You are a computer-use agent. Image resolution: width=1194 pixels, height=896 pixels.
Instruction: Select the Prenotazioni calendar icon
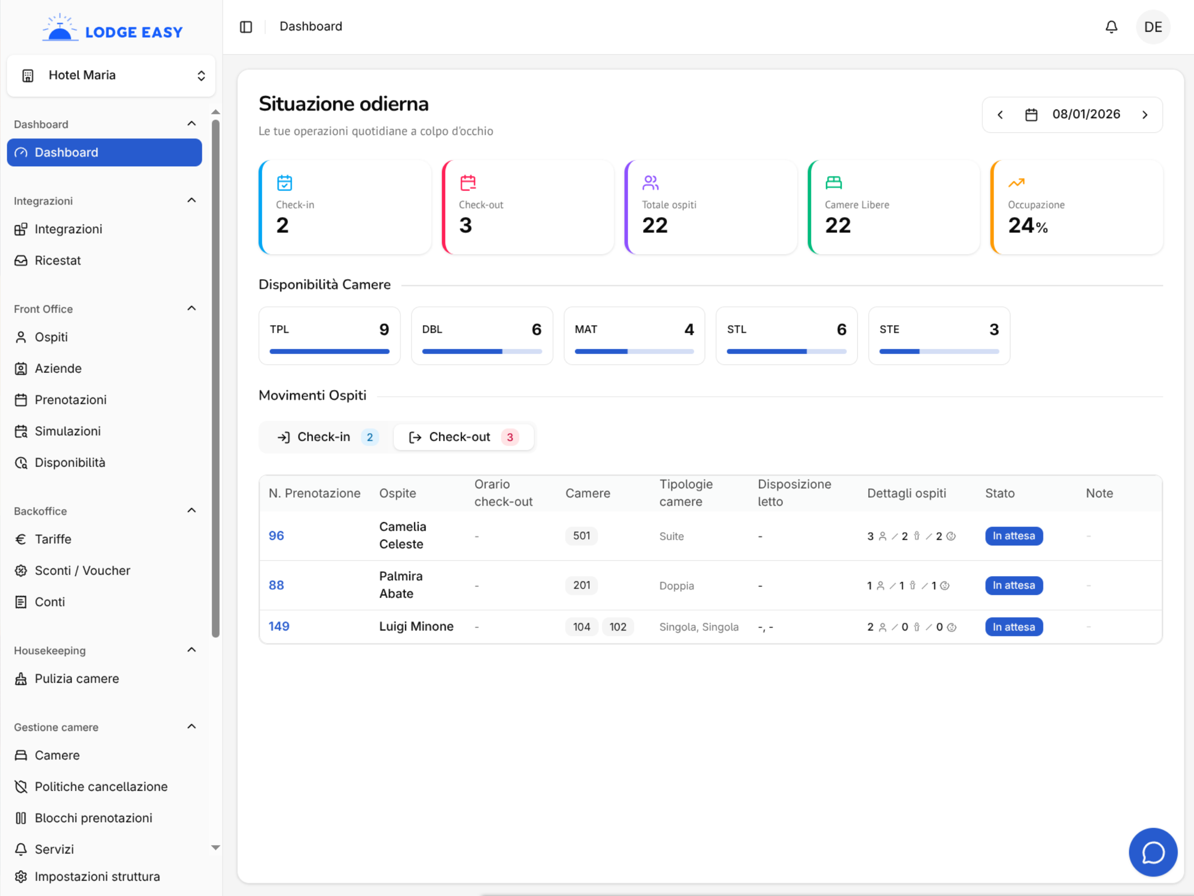(x=21, y=399)
